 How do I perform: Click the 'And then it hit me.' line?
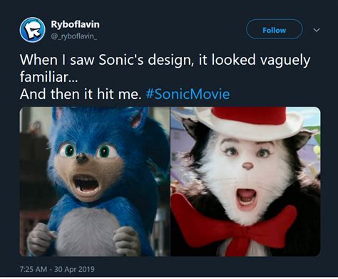coord(81,94)
